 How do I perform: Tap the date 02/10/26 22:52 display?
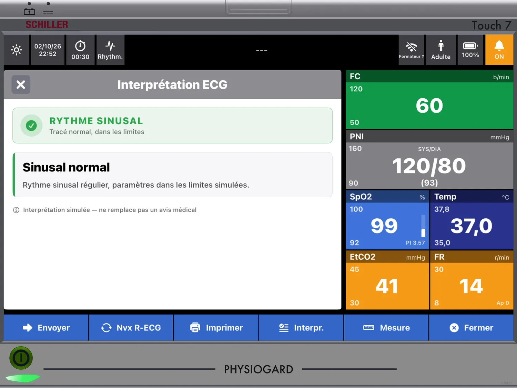click(48, 50)
